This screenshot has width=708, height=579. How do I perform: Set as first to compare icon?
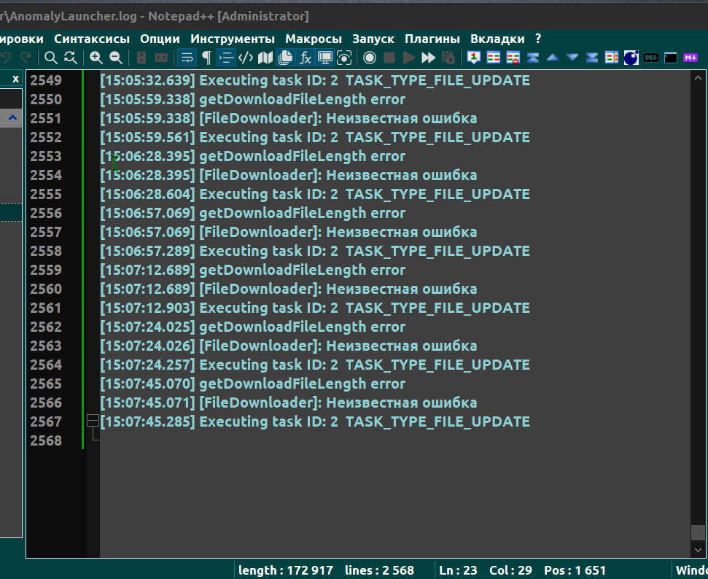tap(474, 58)
